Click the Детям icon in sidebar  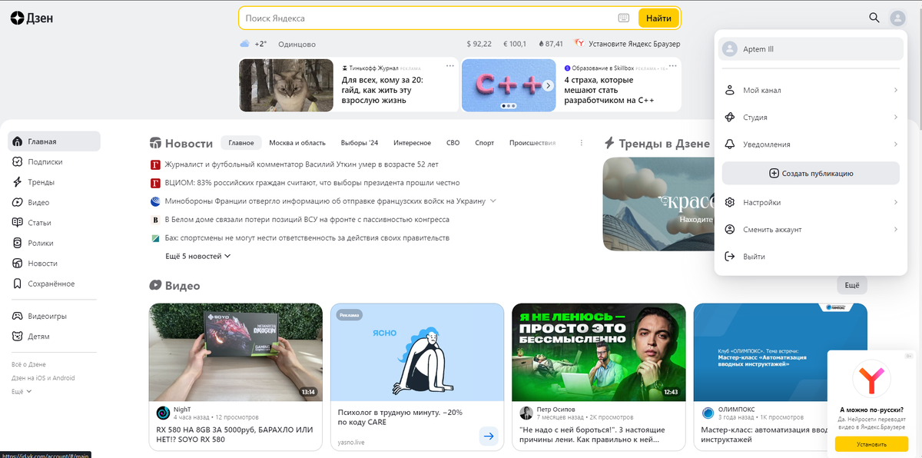click(x=18, y=336)
